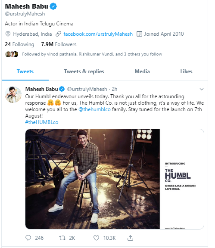Open the @thehumblco mention link

[x=94, y=109]
